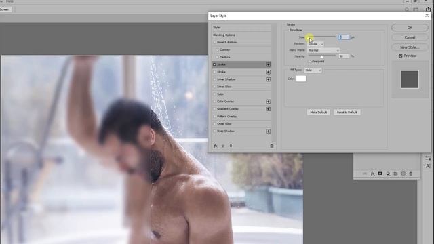Open the Properties sliders panel icon
The height and width of the screenshot is (244, 434).
pyautogui.click(x=428, y=158)
